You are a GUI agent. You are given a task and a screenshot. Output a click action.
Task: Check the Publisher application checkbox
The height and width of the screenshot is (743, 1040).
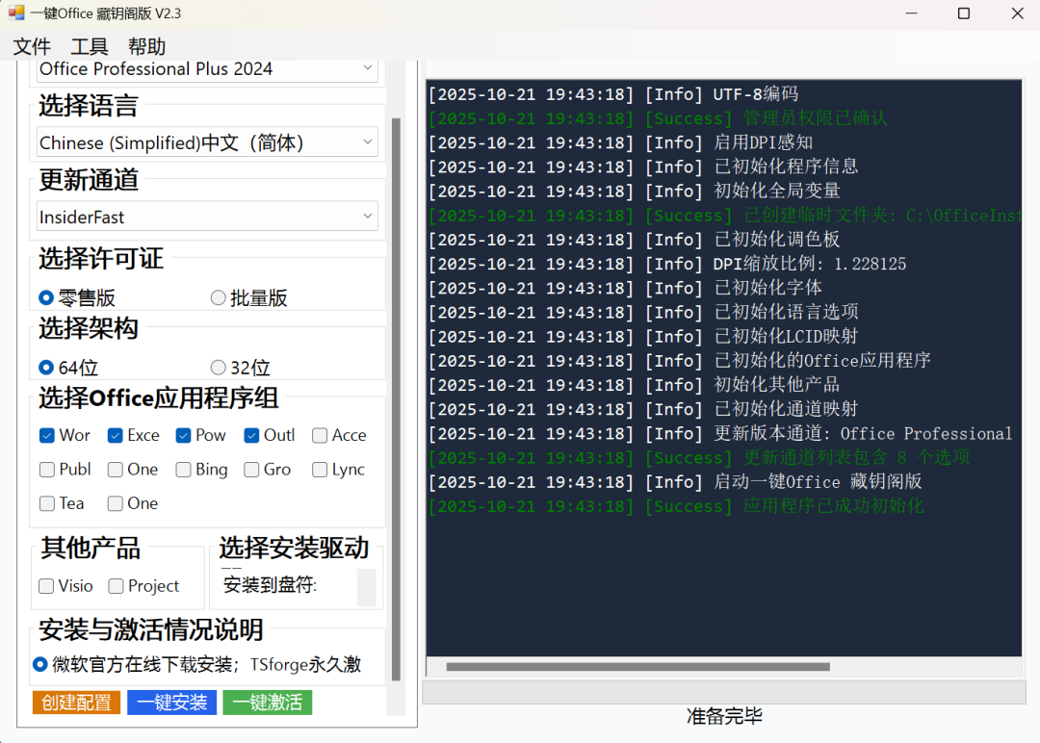[47, 470]
